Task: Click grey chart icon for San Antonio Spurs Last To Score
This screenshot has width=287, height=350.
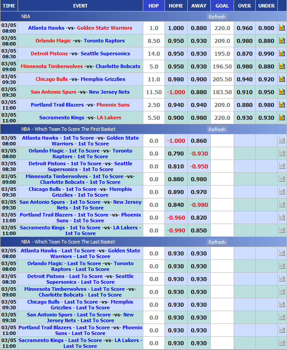Action: click(282, 317)
